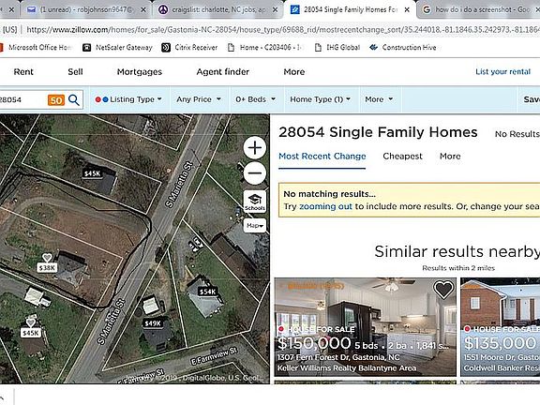Show Schools overlay on the map
This screenshot has width=540, height=405.
[x=255, y=202]
